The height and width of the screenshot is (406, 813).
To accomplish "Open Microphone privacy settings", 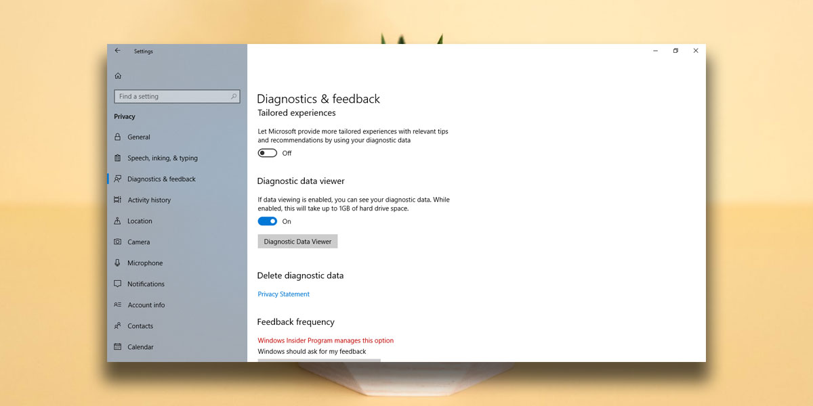I will (177, 263).
